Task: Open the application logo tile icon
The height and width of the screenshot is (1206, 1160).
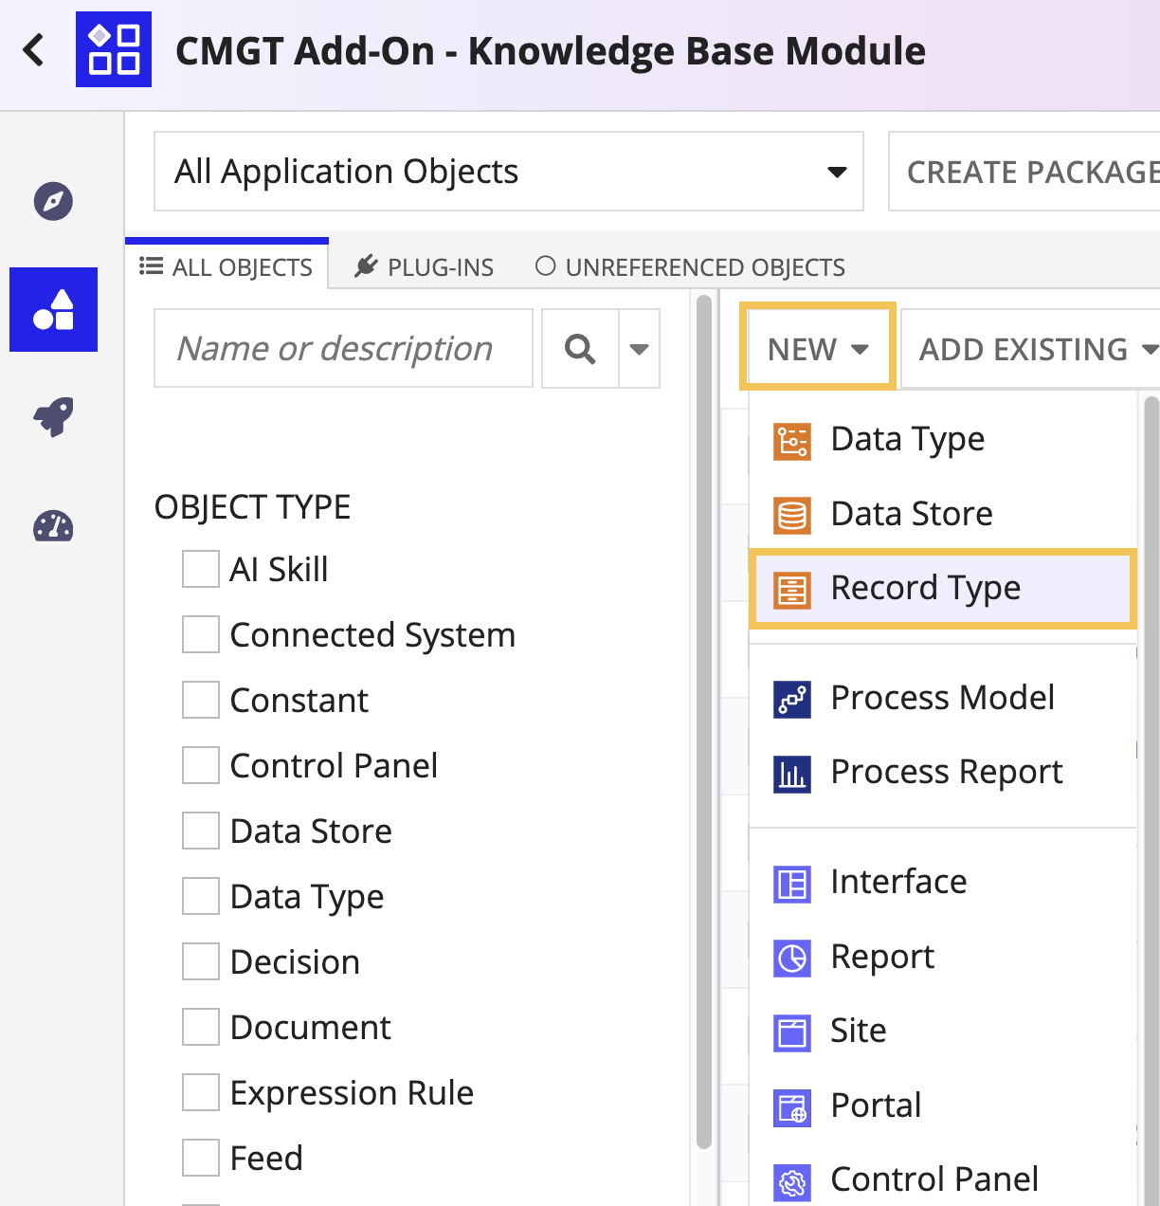Action: click(114, 49)
